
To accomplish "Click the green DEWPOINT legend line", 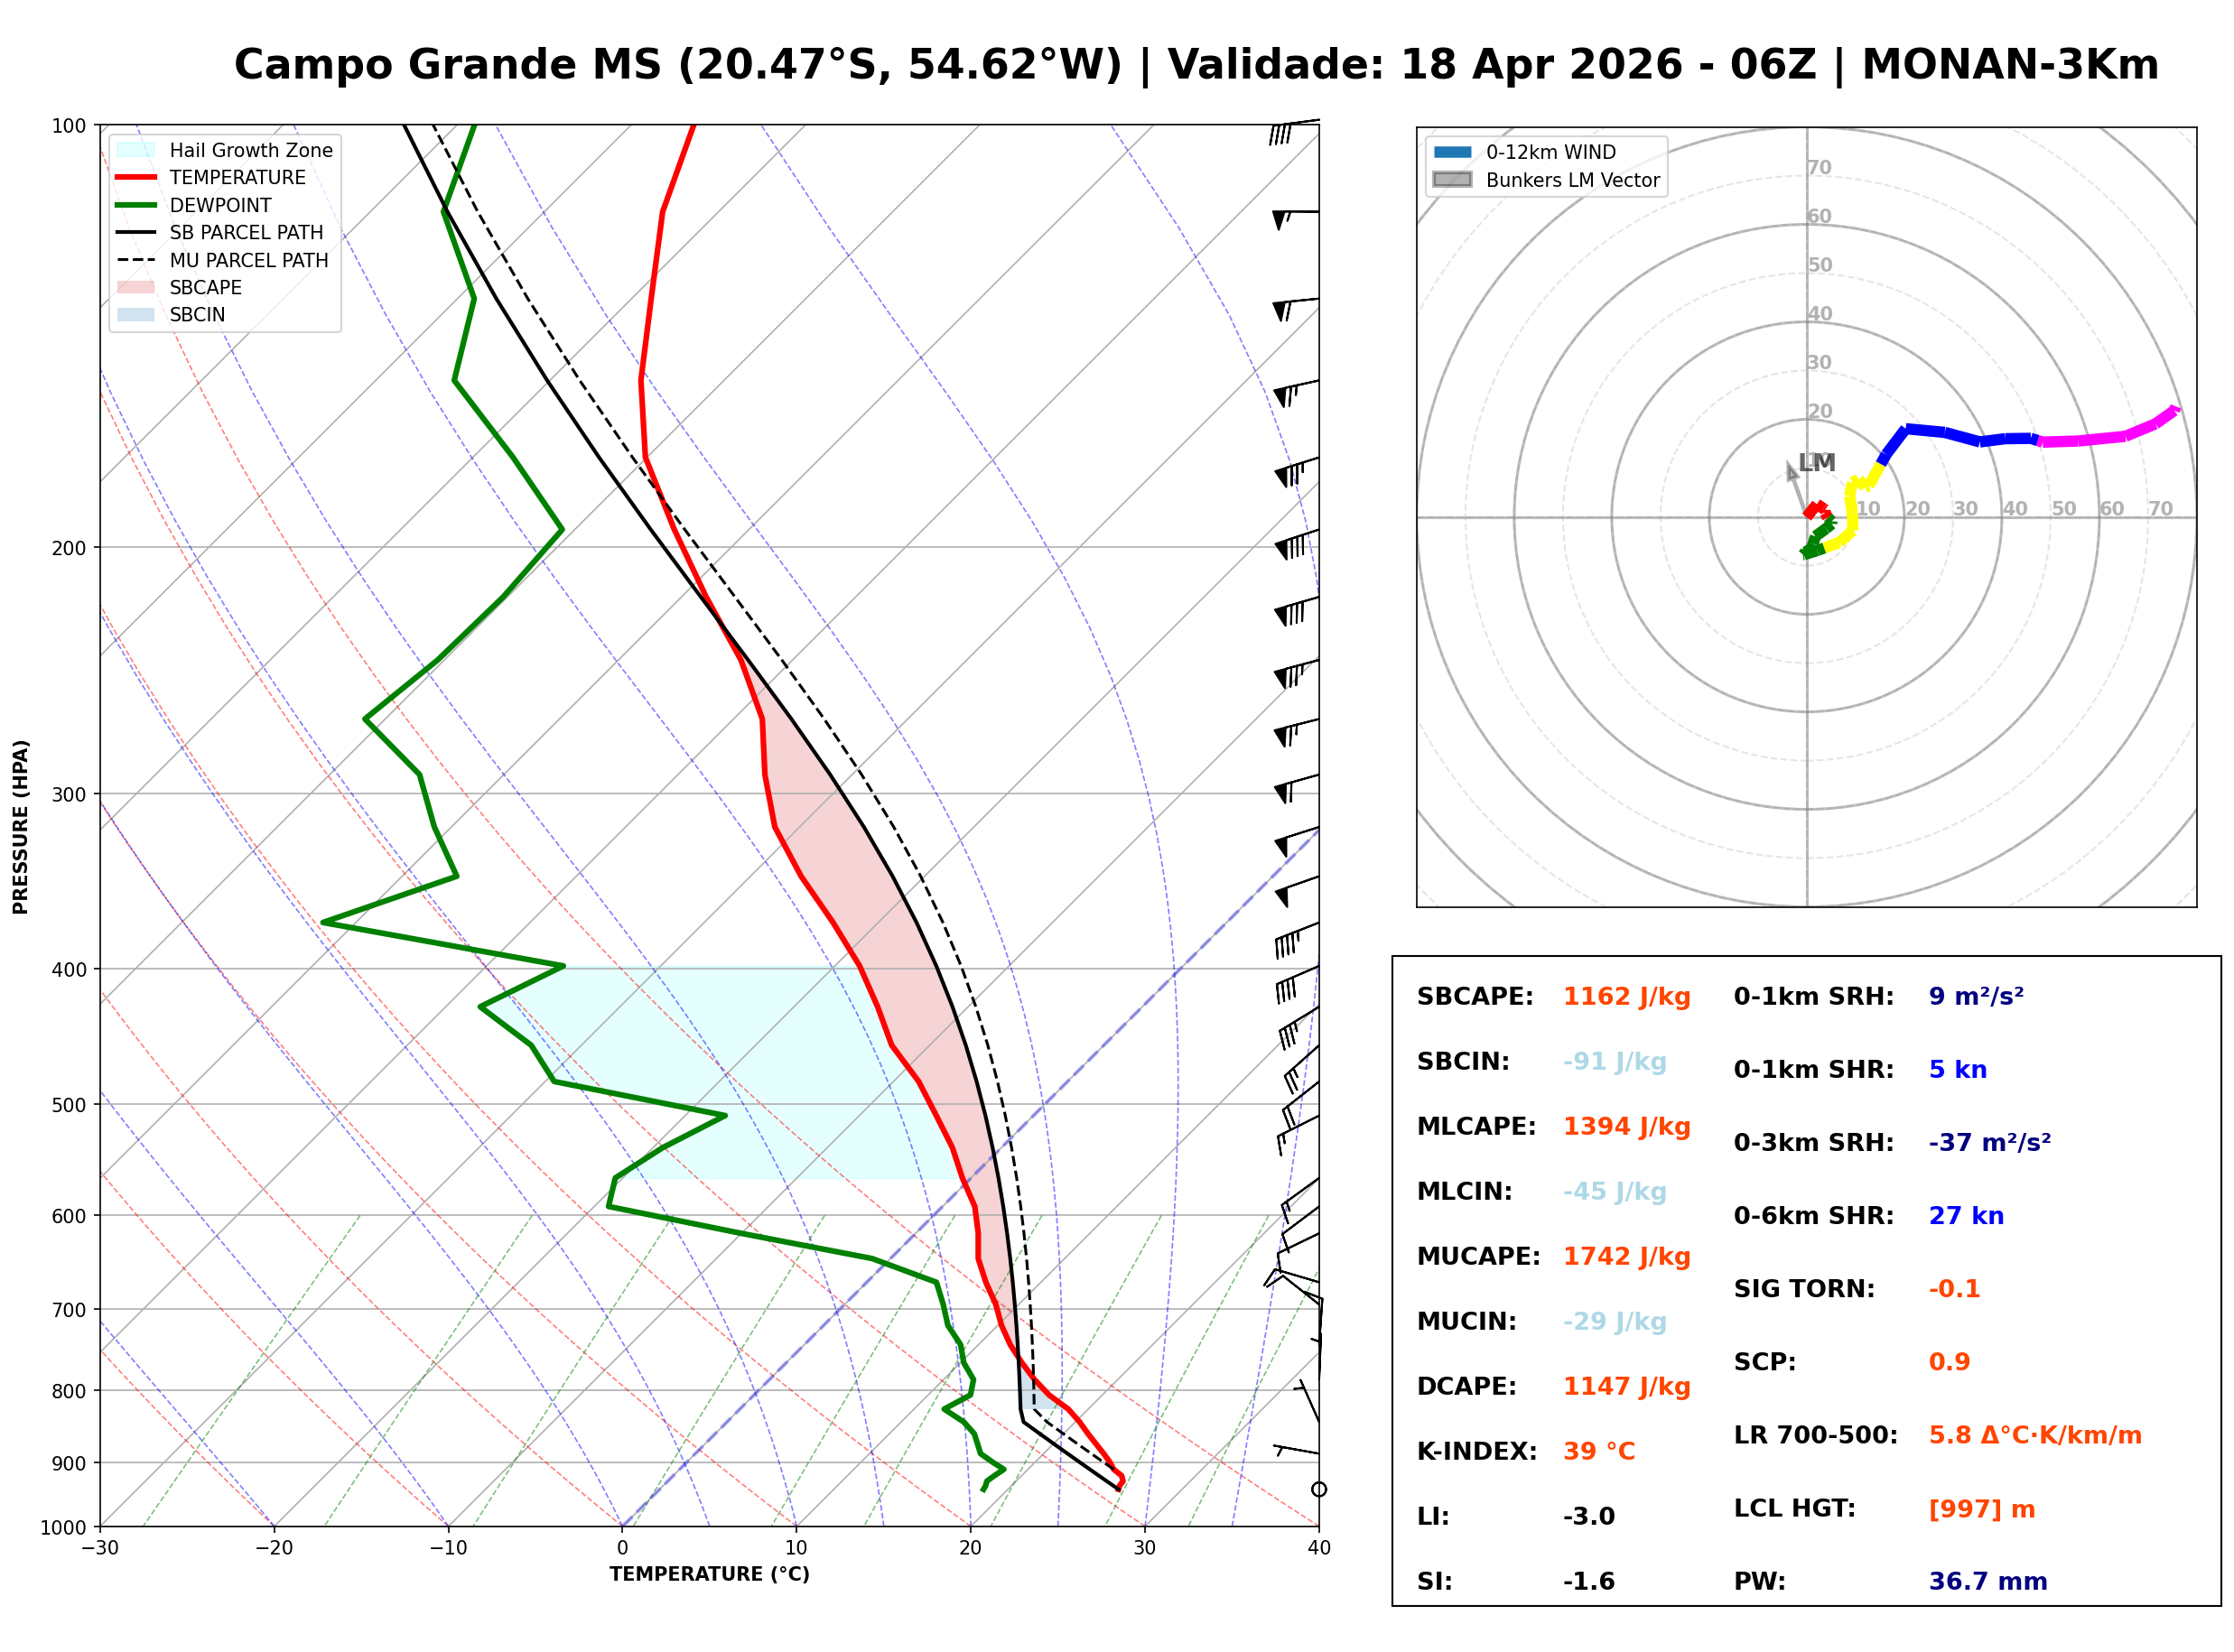I will [x=135, y=205].
